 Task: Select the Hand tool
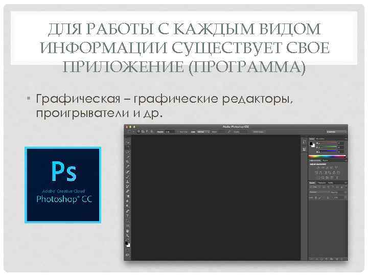[128, 231]
